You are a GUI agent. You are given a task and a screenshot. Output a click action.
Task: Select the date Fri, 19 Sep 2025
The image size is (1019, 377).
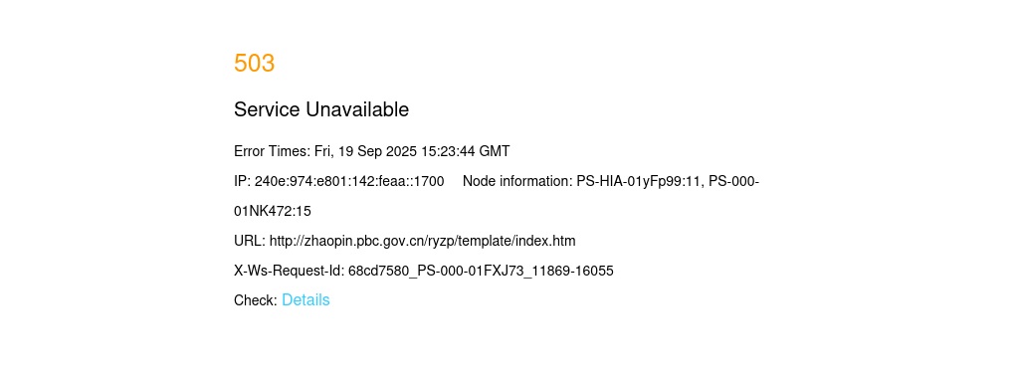pyautogui.click(x=366, y=151)
